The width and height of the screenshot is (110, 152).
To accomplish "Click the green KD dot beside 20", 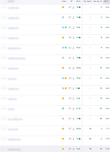I will pos(80,129).
